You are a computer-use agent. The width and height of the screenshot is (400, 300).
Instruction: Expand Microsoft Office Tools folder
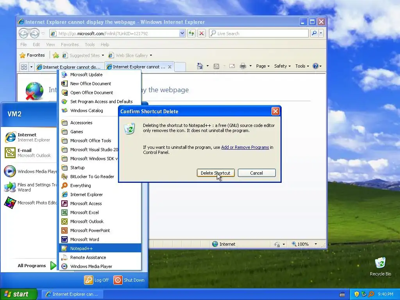coord(89,141)
